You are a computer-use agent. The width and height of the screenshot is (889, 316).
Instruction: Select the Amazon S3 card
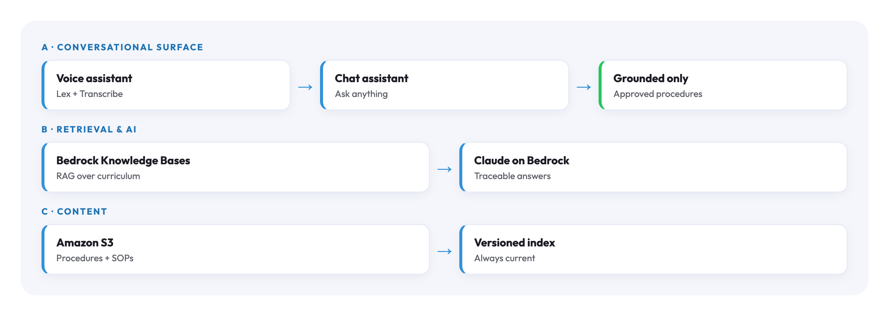point(236,249)
